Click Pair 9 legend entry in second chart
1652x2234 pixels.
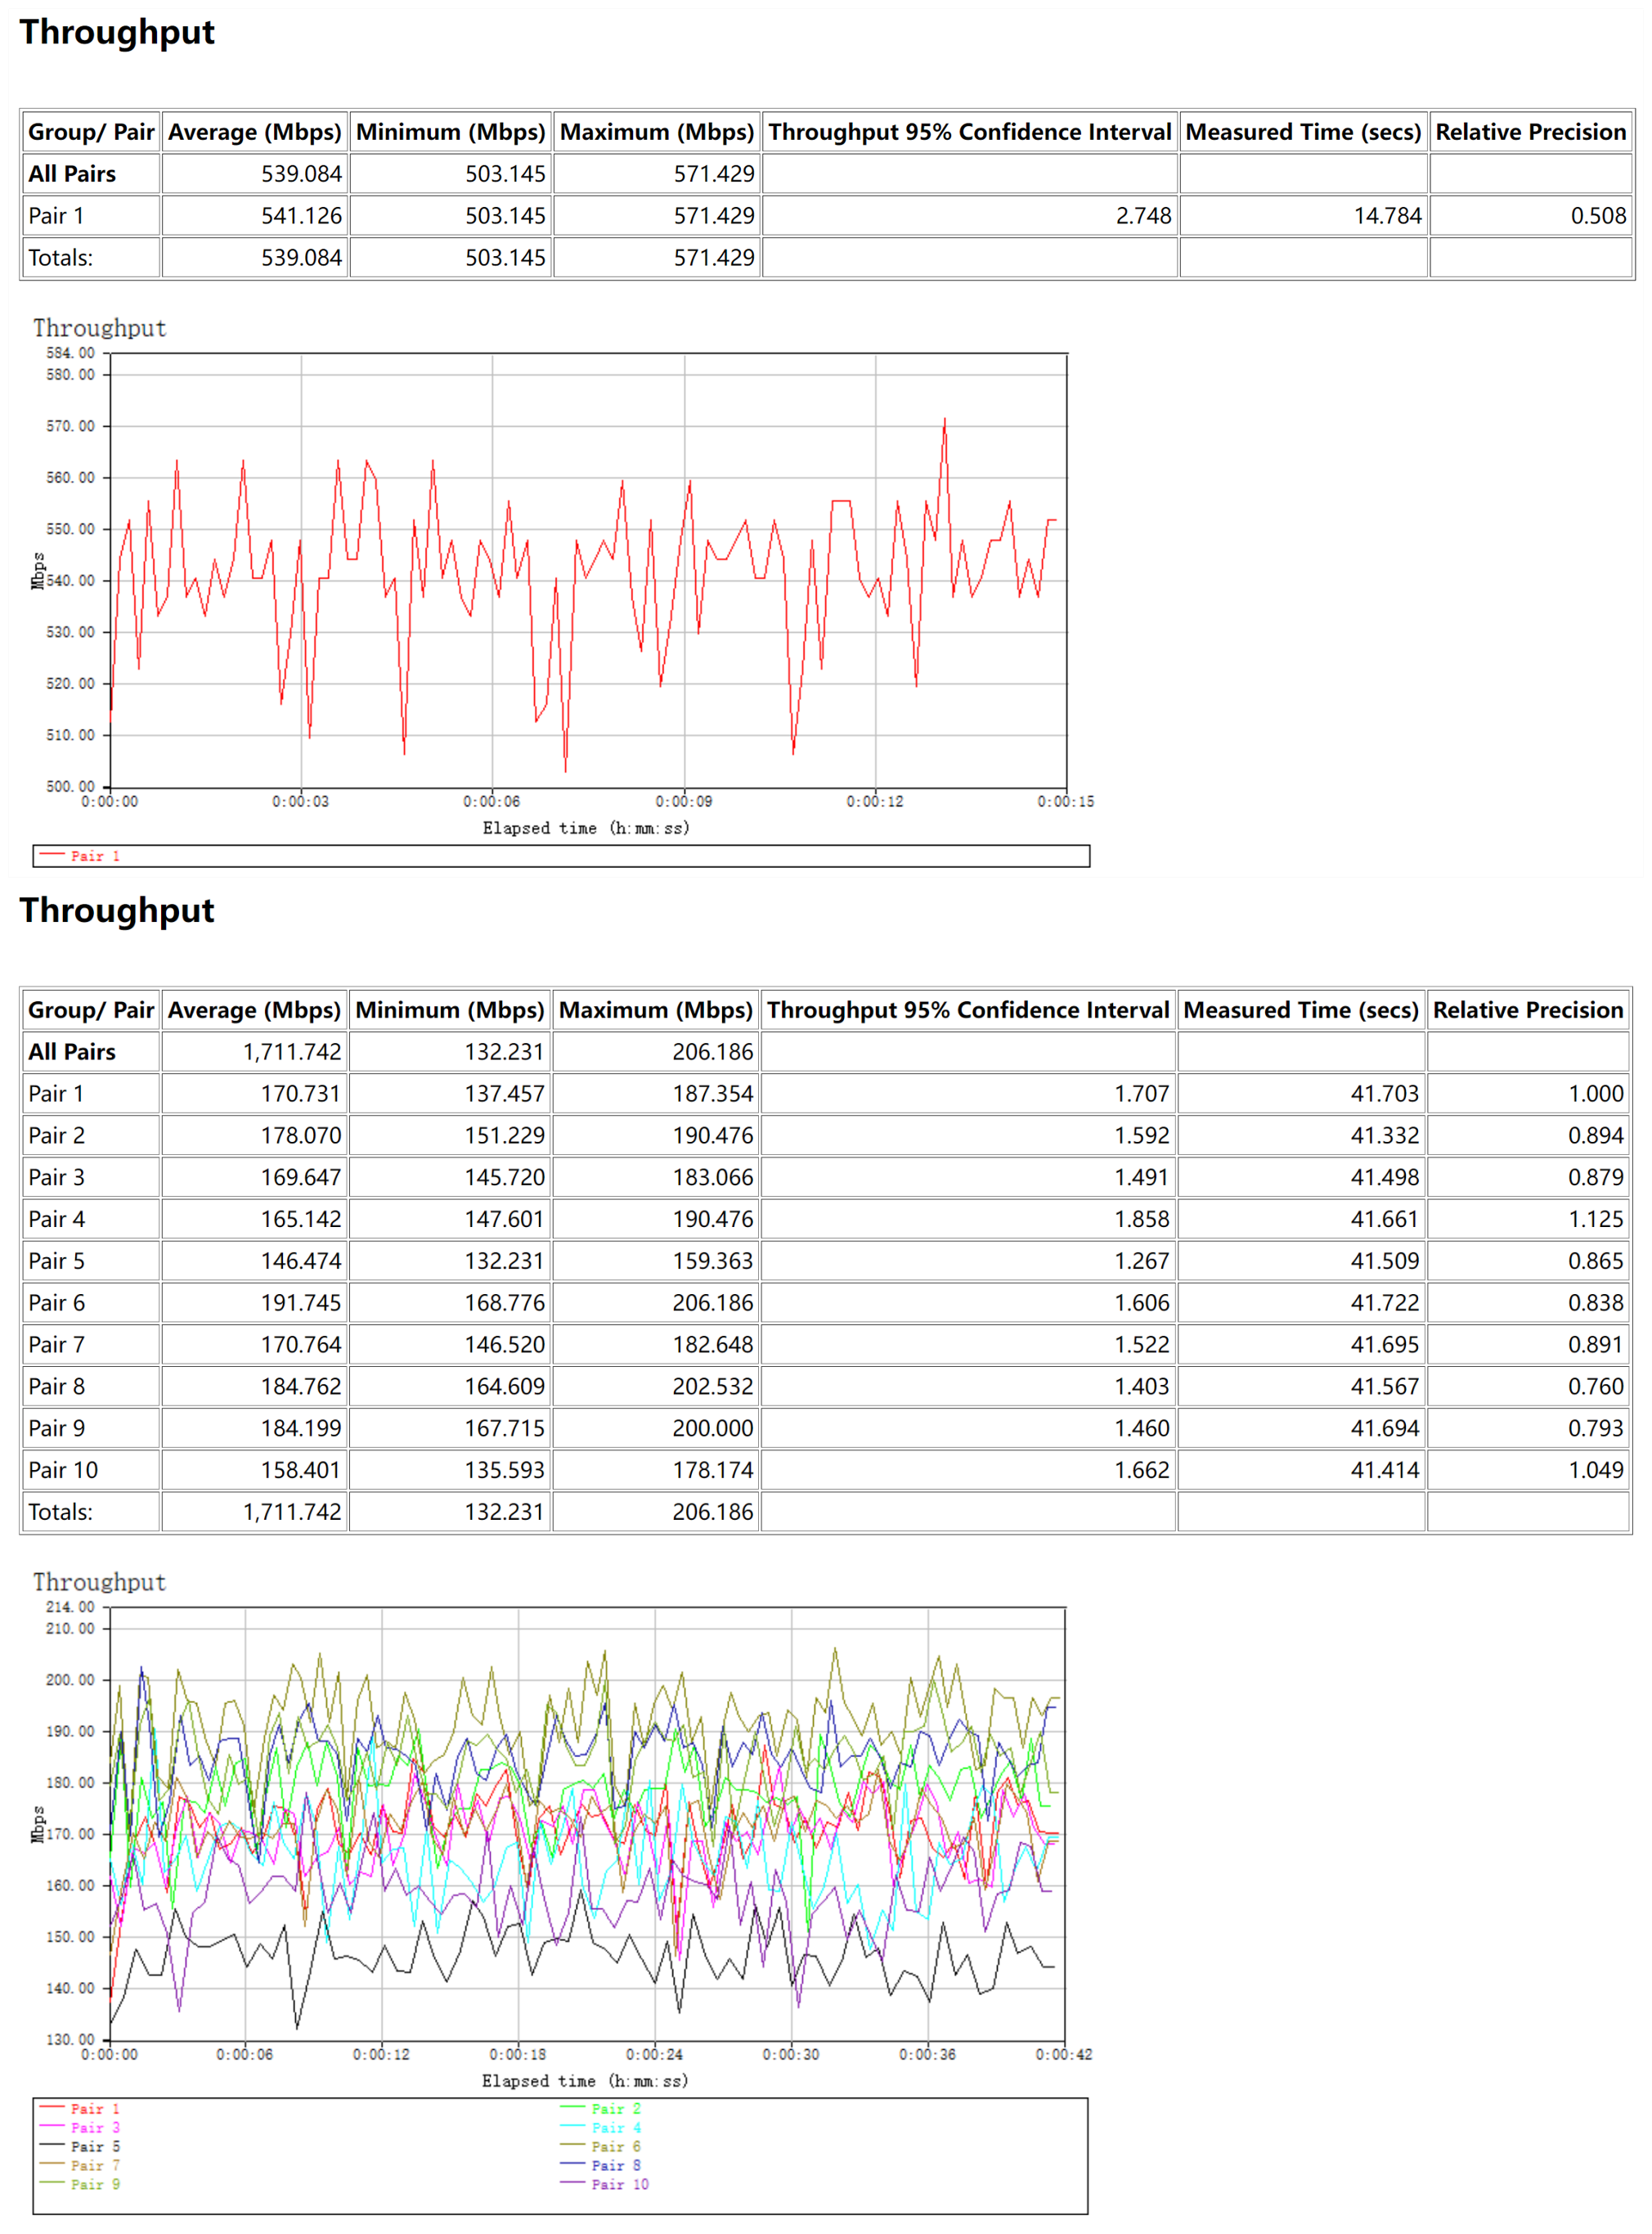pyautogui.click(x=94, y=2185)
